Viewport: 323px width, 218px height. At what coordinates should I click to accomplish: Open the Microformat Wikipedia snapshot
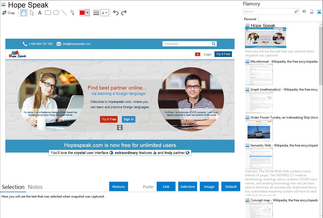pos(259,74)
